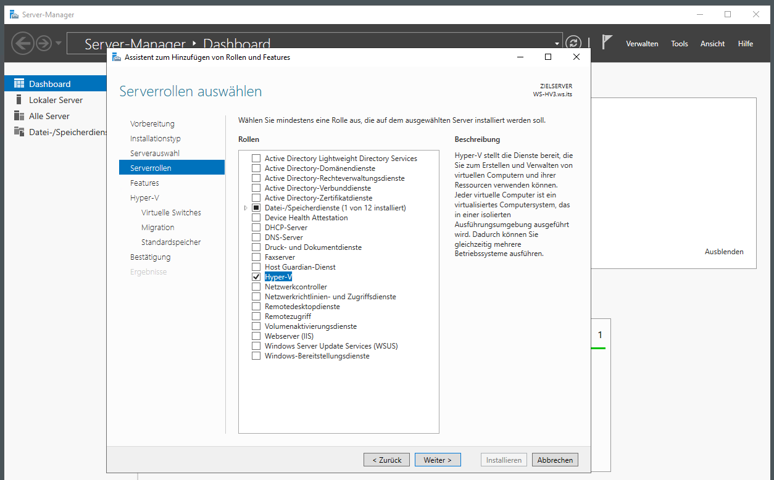Check Active Directory-Zertifikatdienste role
The width and height of the screenshot is (774, 480).
tap(256, 198)
